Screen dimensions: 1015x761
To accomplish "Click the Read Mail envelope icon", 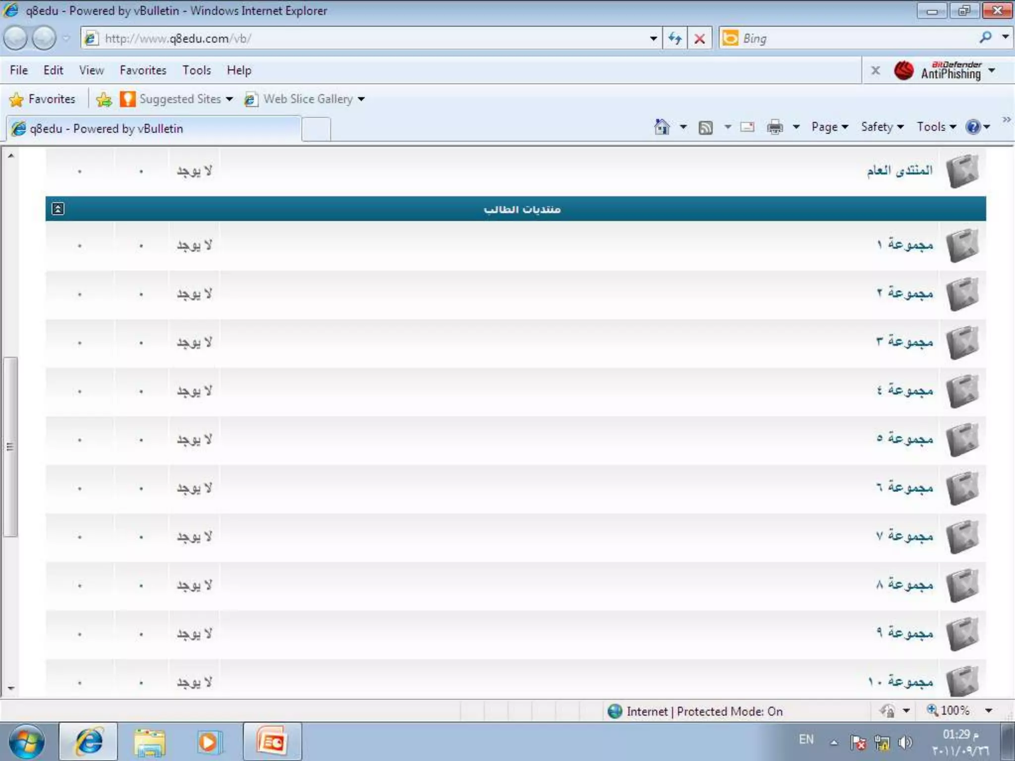I will [x=747, y=127].
